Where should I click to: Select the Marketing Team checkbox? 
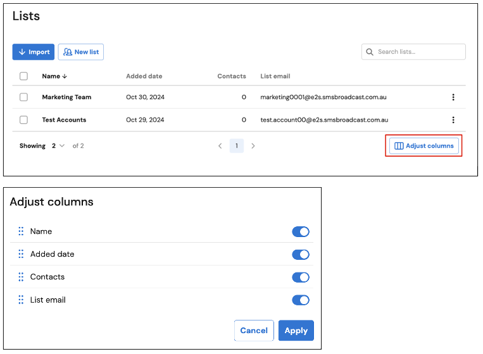click(x=23, y=97)
